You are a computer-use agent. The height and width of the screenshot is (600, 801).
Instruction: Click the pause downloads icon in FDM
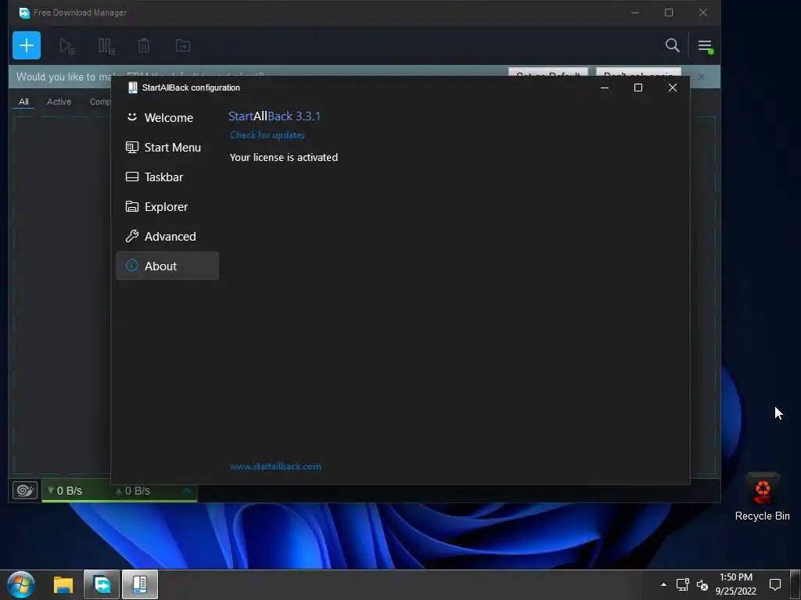[x=106, y=46]
